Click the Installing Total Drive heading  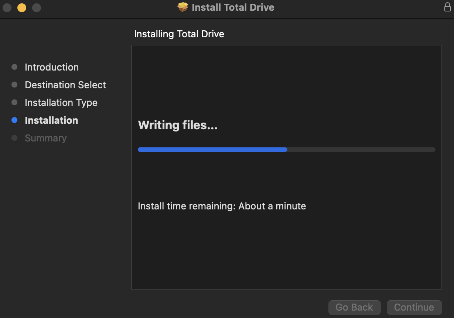(x=179, y=34)
